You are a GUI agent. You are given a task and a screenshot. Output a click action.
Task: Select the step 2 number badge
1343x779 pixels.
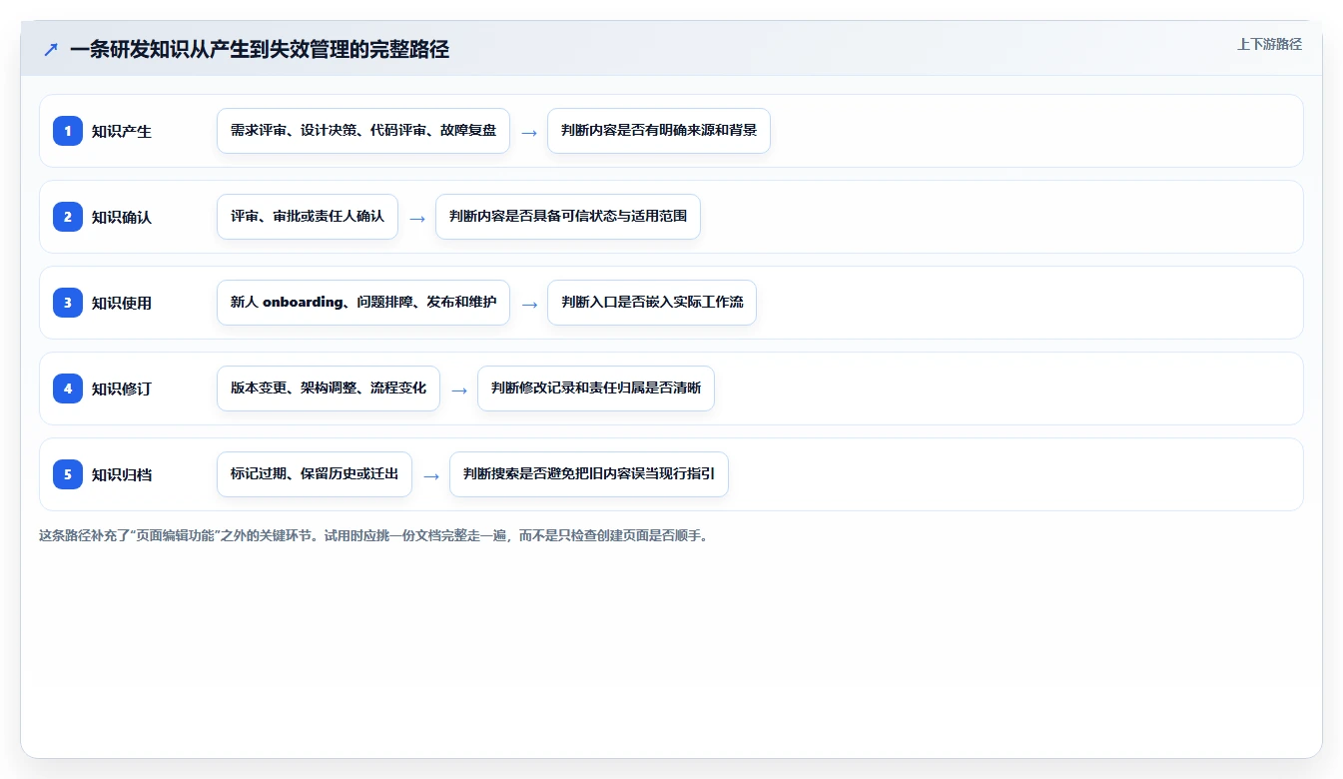(68, 217)
